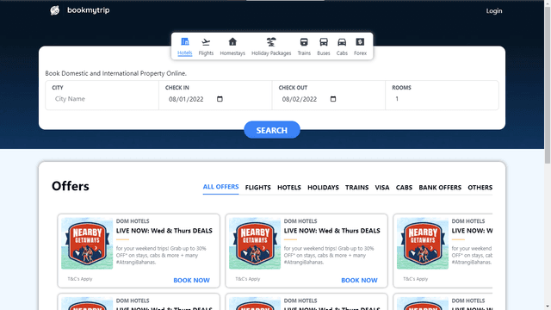Click second card's LIVE NOW deals title

point(332,231)
